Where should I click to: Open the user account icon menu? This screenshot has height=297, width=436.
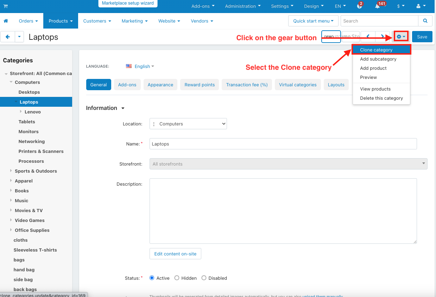click(421, 6)
